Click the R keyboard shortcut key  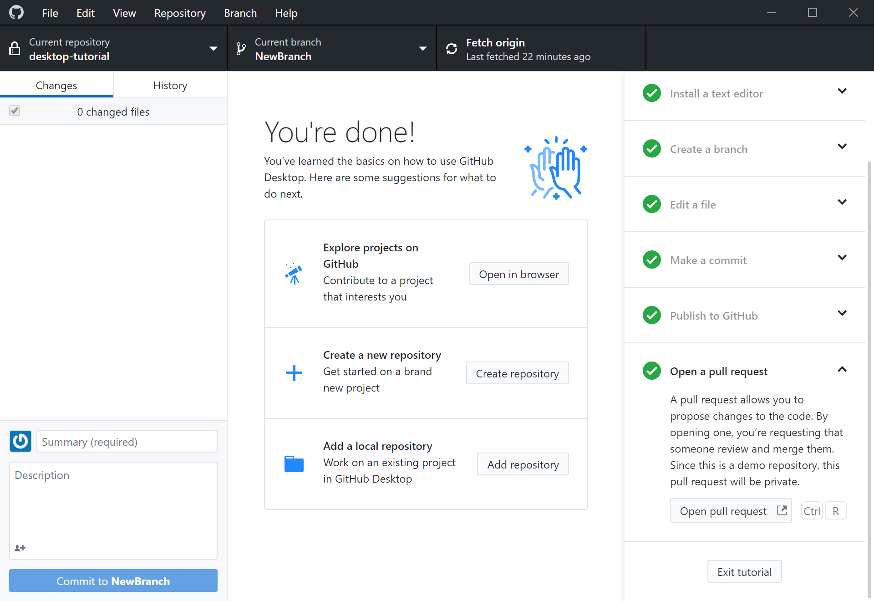(836, 510)
